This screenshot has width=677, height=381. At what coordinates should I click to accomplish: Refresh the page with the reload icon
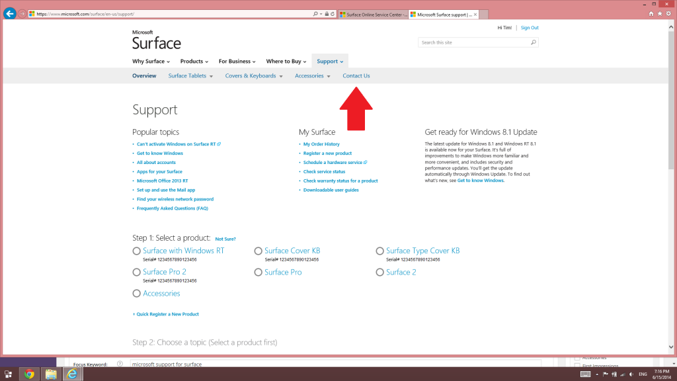333,14
